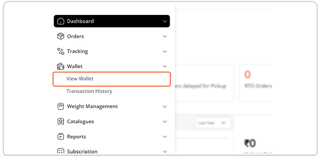Expand the Reports chevron arrow

point(165,137)
